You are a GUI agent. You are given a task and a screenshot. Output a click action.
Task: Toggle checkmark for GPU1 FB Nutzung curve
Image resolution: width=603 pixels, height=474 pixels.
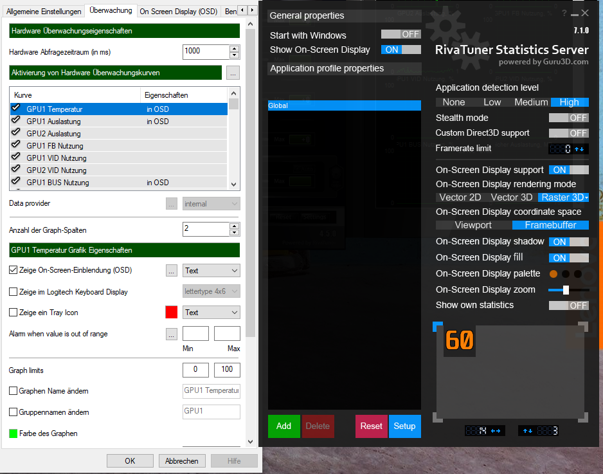point(16,145)
